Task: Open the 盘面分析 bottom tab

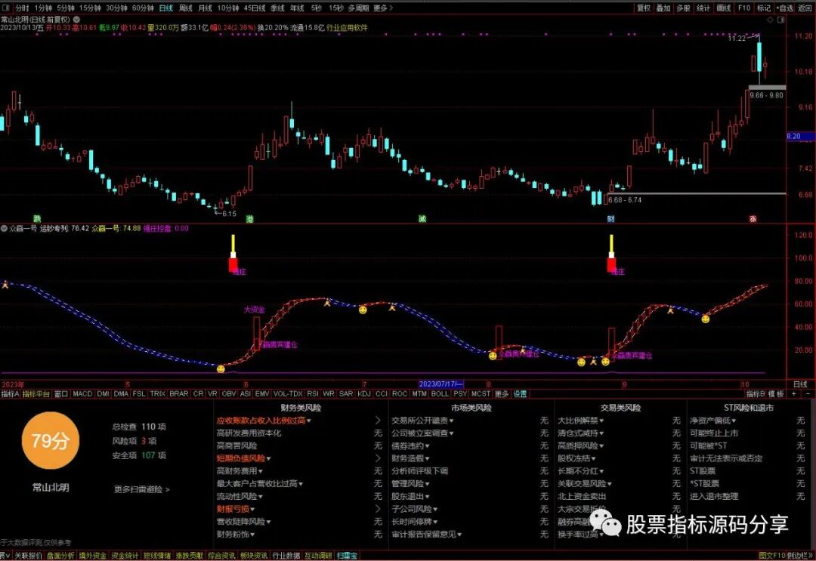Action: [60, 556]
